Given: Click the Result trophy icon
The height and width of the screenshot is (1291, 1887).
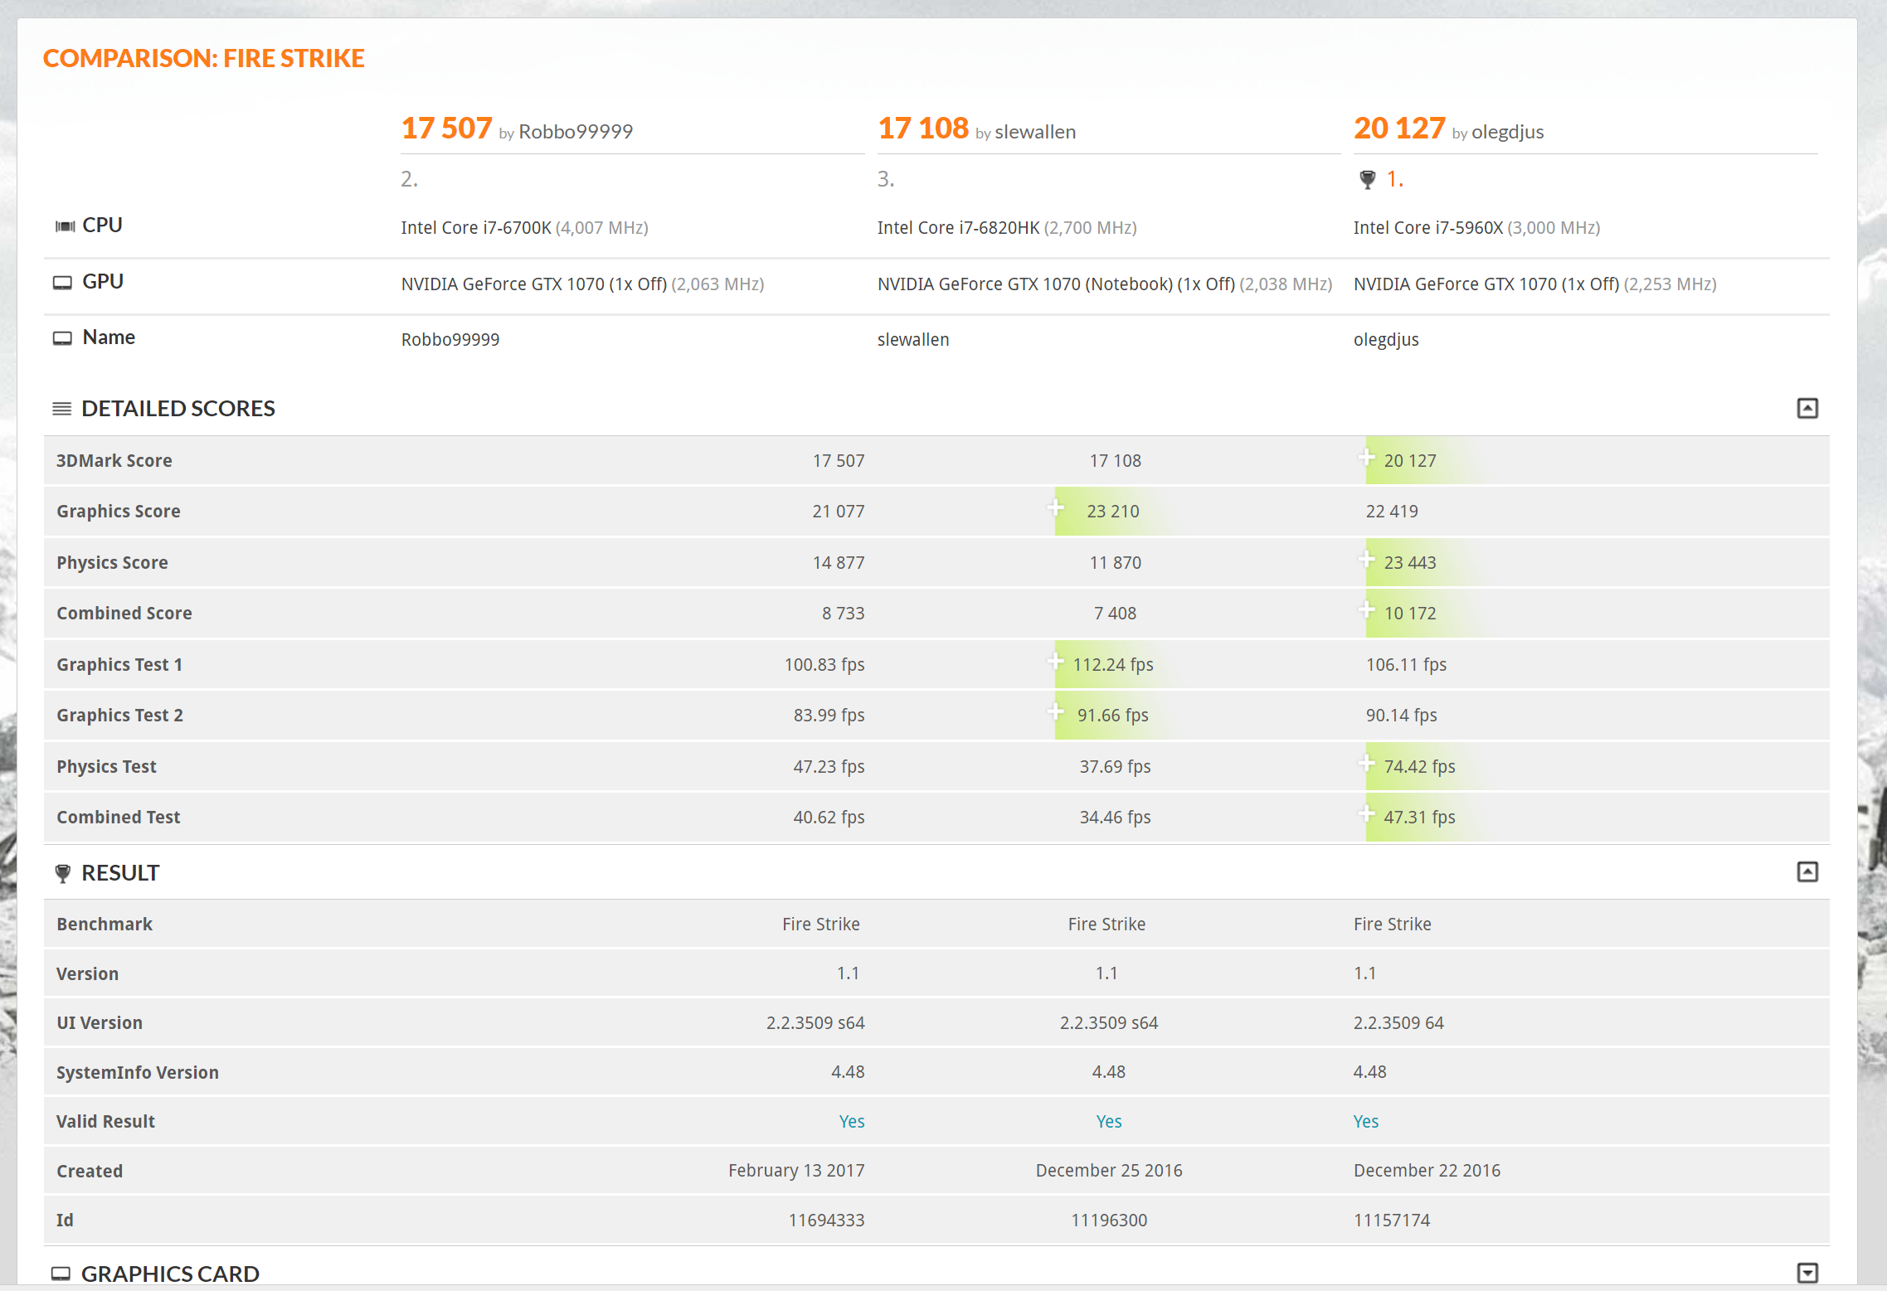Looking at the screenshot, I should point(62,873).
